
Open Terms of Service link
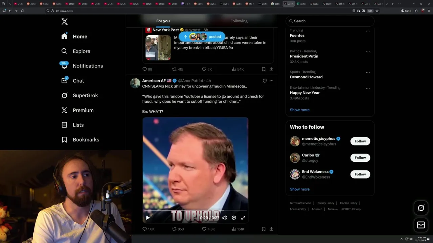[300, 203]
